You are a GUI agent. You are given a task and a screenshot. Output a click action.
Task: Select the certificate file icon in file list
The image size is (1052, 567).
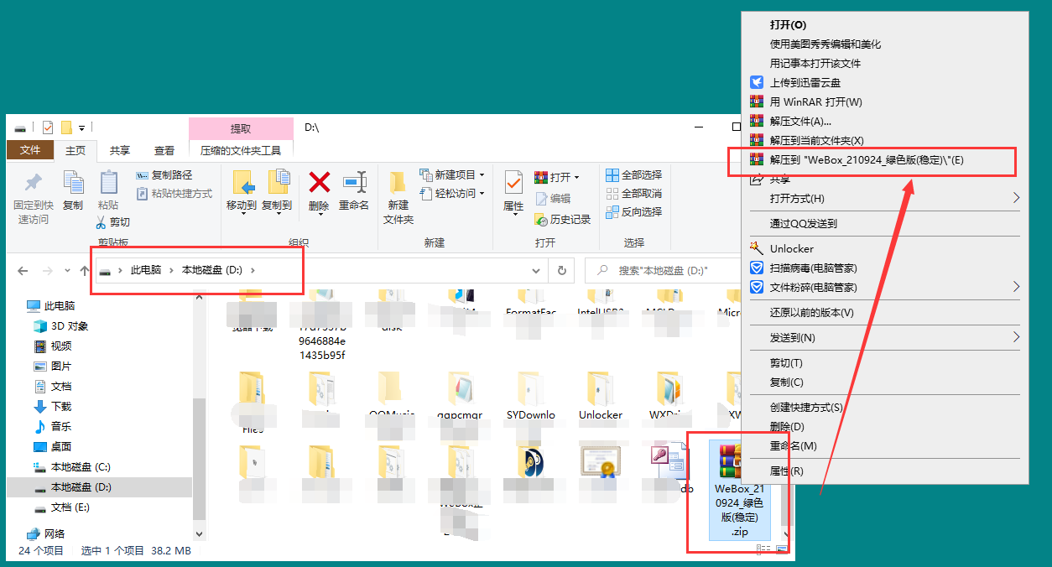pos(600,461)
